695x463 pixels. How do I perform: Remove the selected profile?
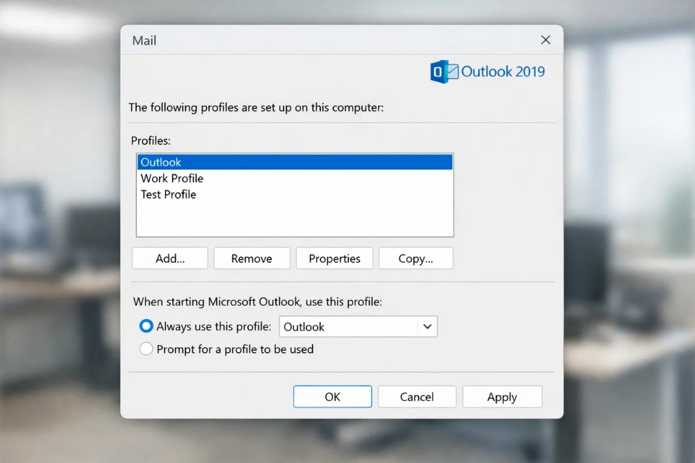252,258
